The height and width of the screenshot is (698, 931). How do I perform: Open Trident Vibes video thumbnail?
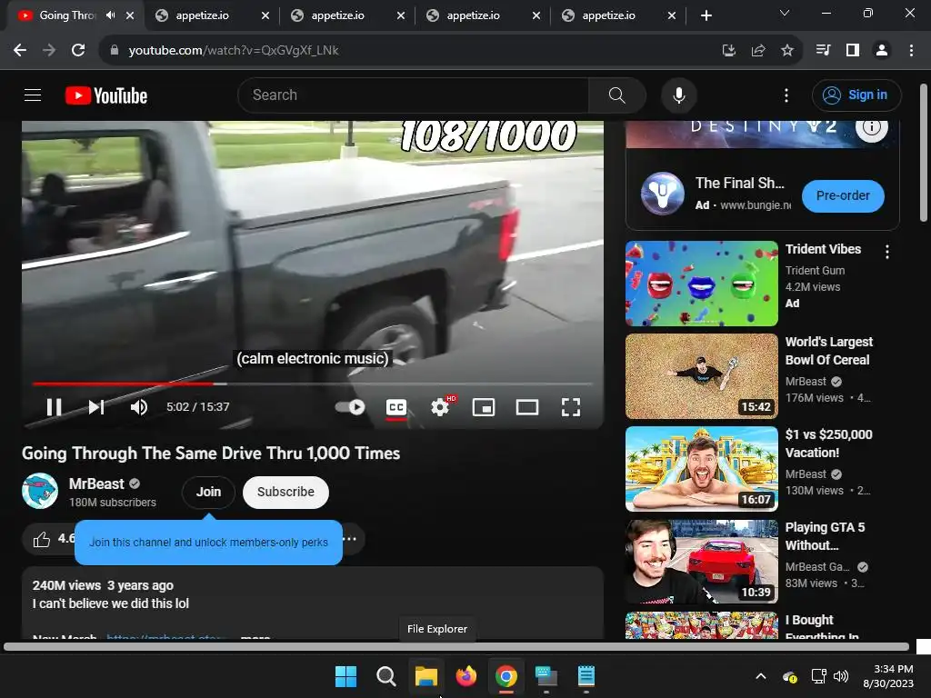(x=701, y=284)
